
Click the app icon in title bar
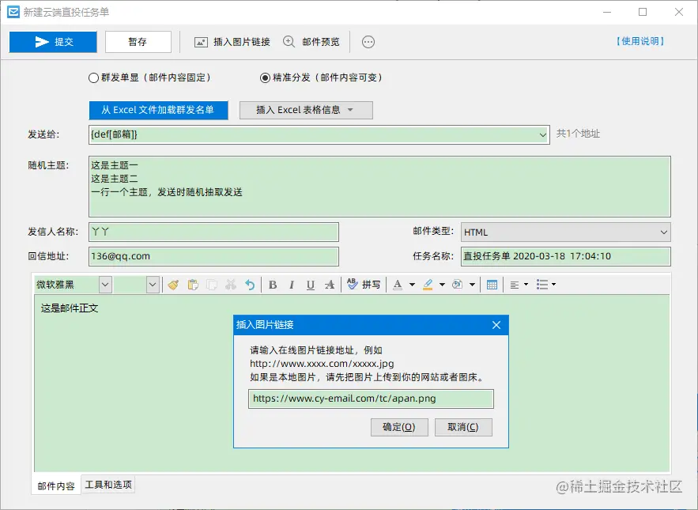pos(13,12)
